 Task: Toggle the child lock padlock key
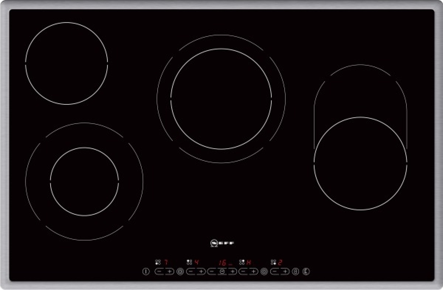coord(295,272)
